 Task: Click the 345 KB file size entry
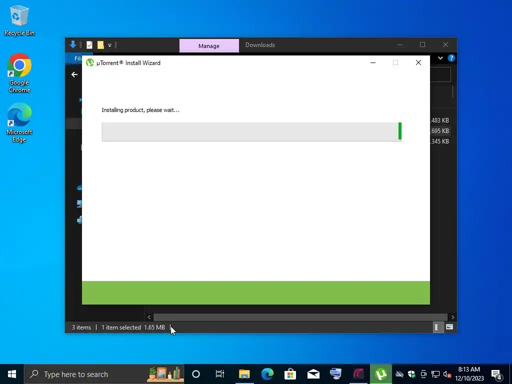(x=440, y=141)
